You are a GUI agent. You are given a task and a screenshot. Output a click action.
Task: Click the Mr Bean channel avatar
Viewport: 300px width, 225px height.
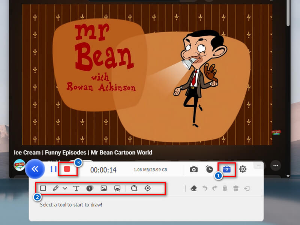19,165
